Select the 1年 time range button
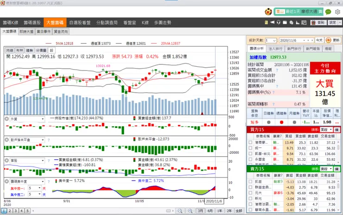Screen dimensions: 343x215 click(x=220, y=211)
